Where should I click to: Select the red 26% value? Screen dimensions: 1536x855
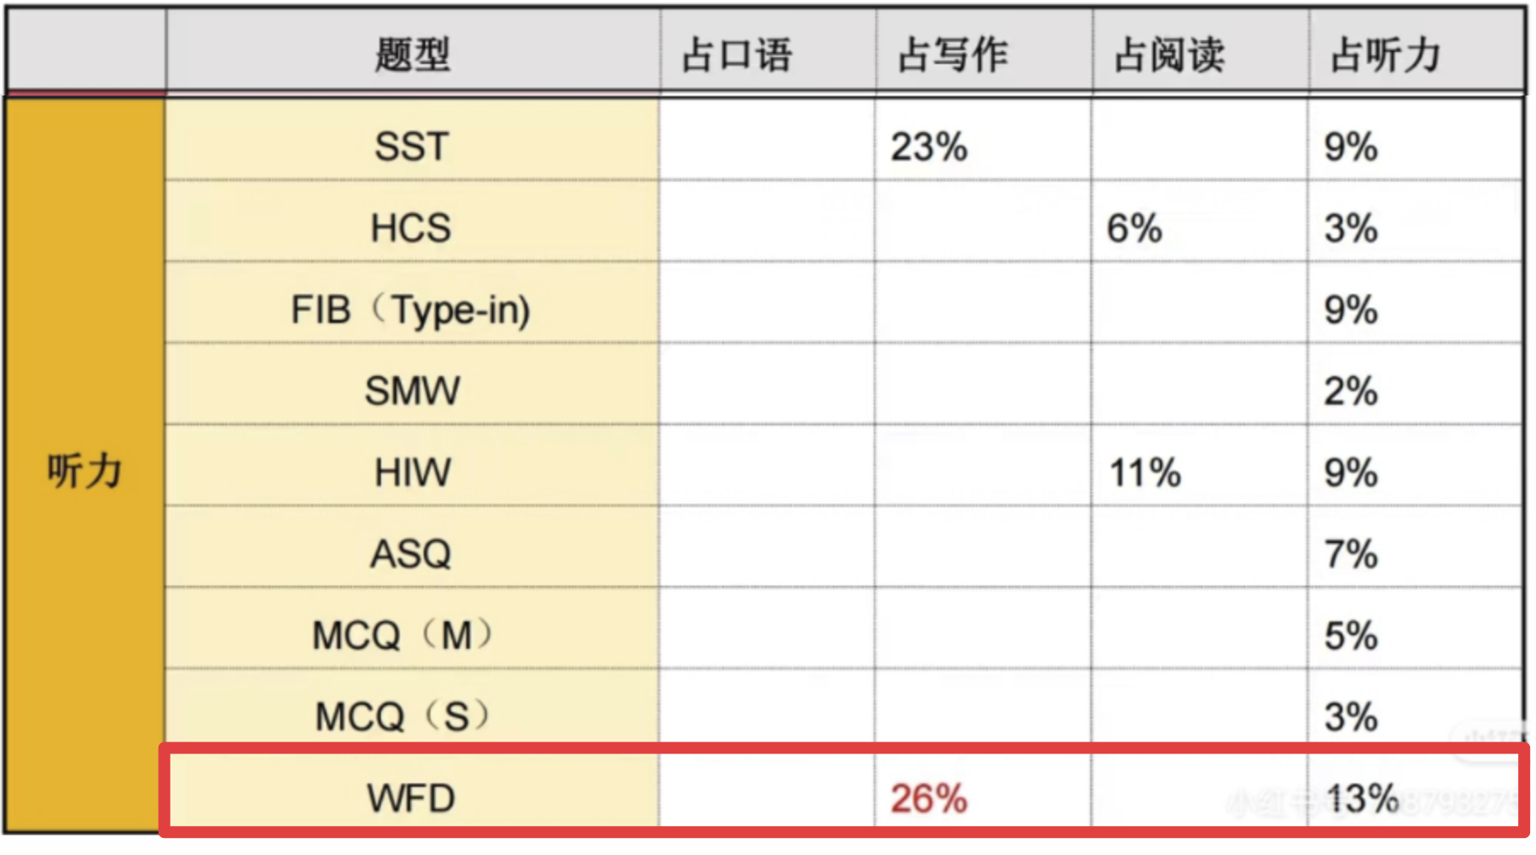click(929, 799)
